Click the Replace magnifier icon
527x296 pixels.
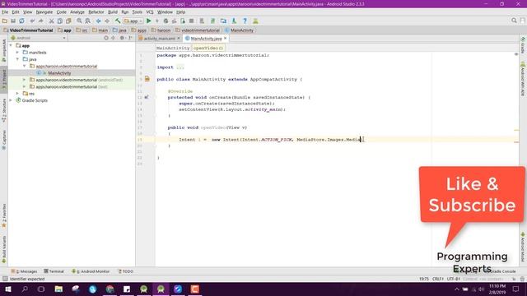pyautogui.click(x=87, y=21)
